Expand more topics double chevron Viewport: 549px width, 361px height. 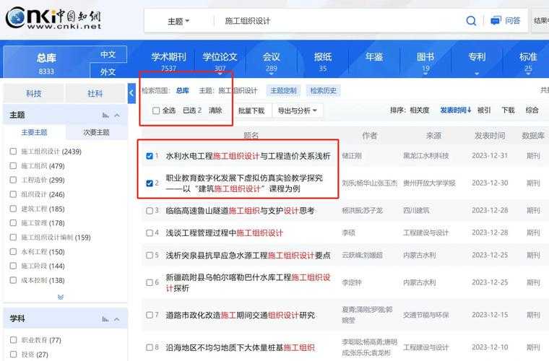point(61,297)
